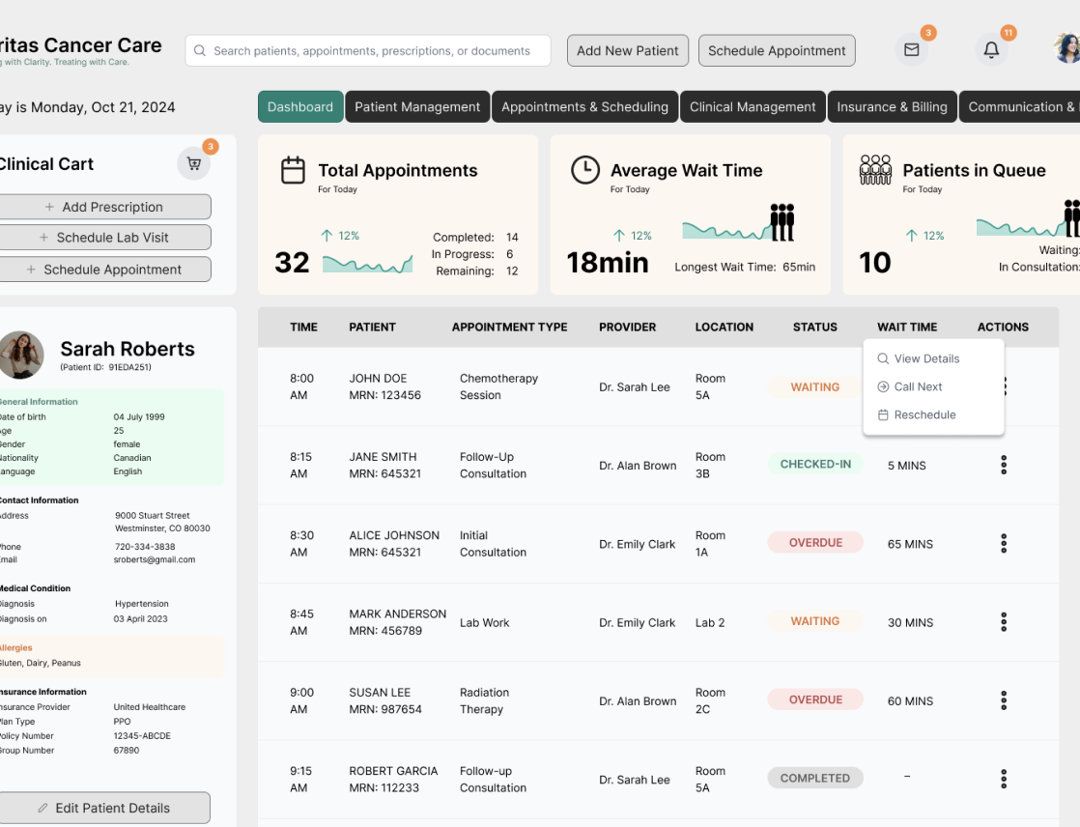Choose Reschedule in the actions menu

point(924,414)
